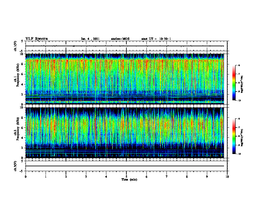Click the 'VLF Spectra' plot title
The image size is (256, 198).
pyautogui.click(x=37, y=39)
